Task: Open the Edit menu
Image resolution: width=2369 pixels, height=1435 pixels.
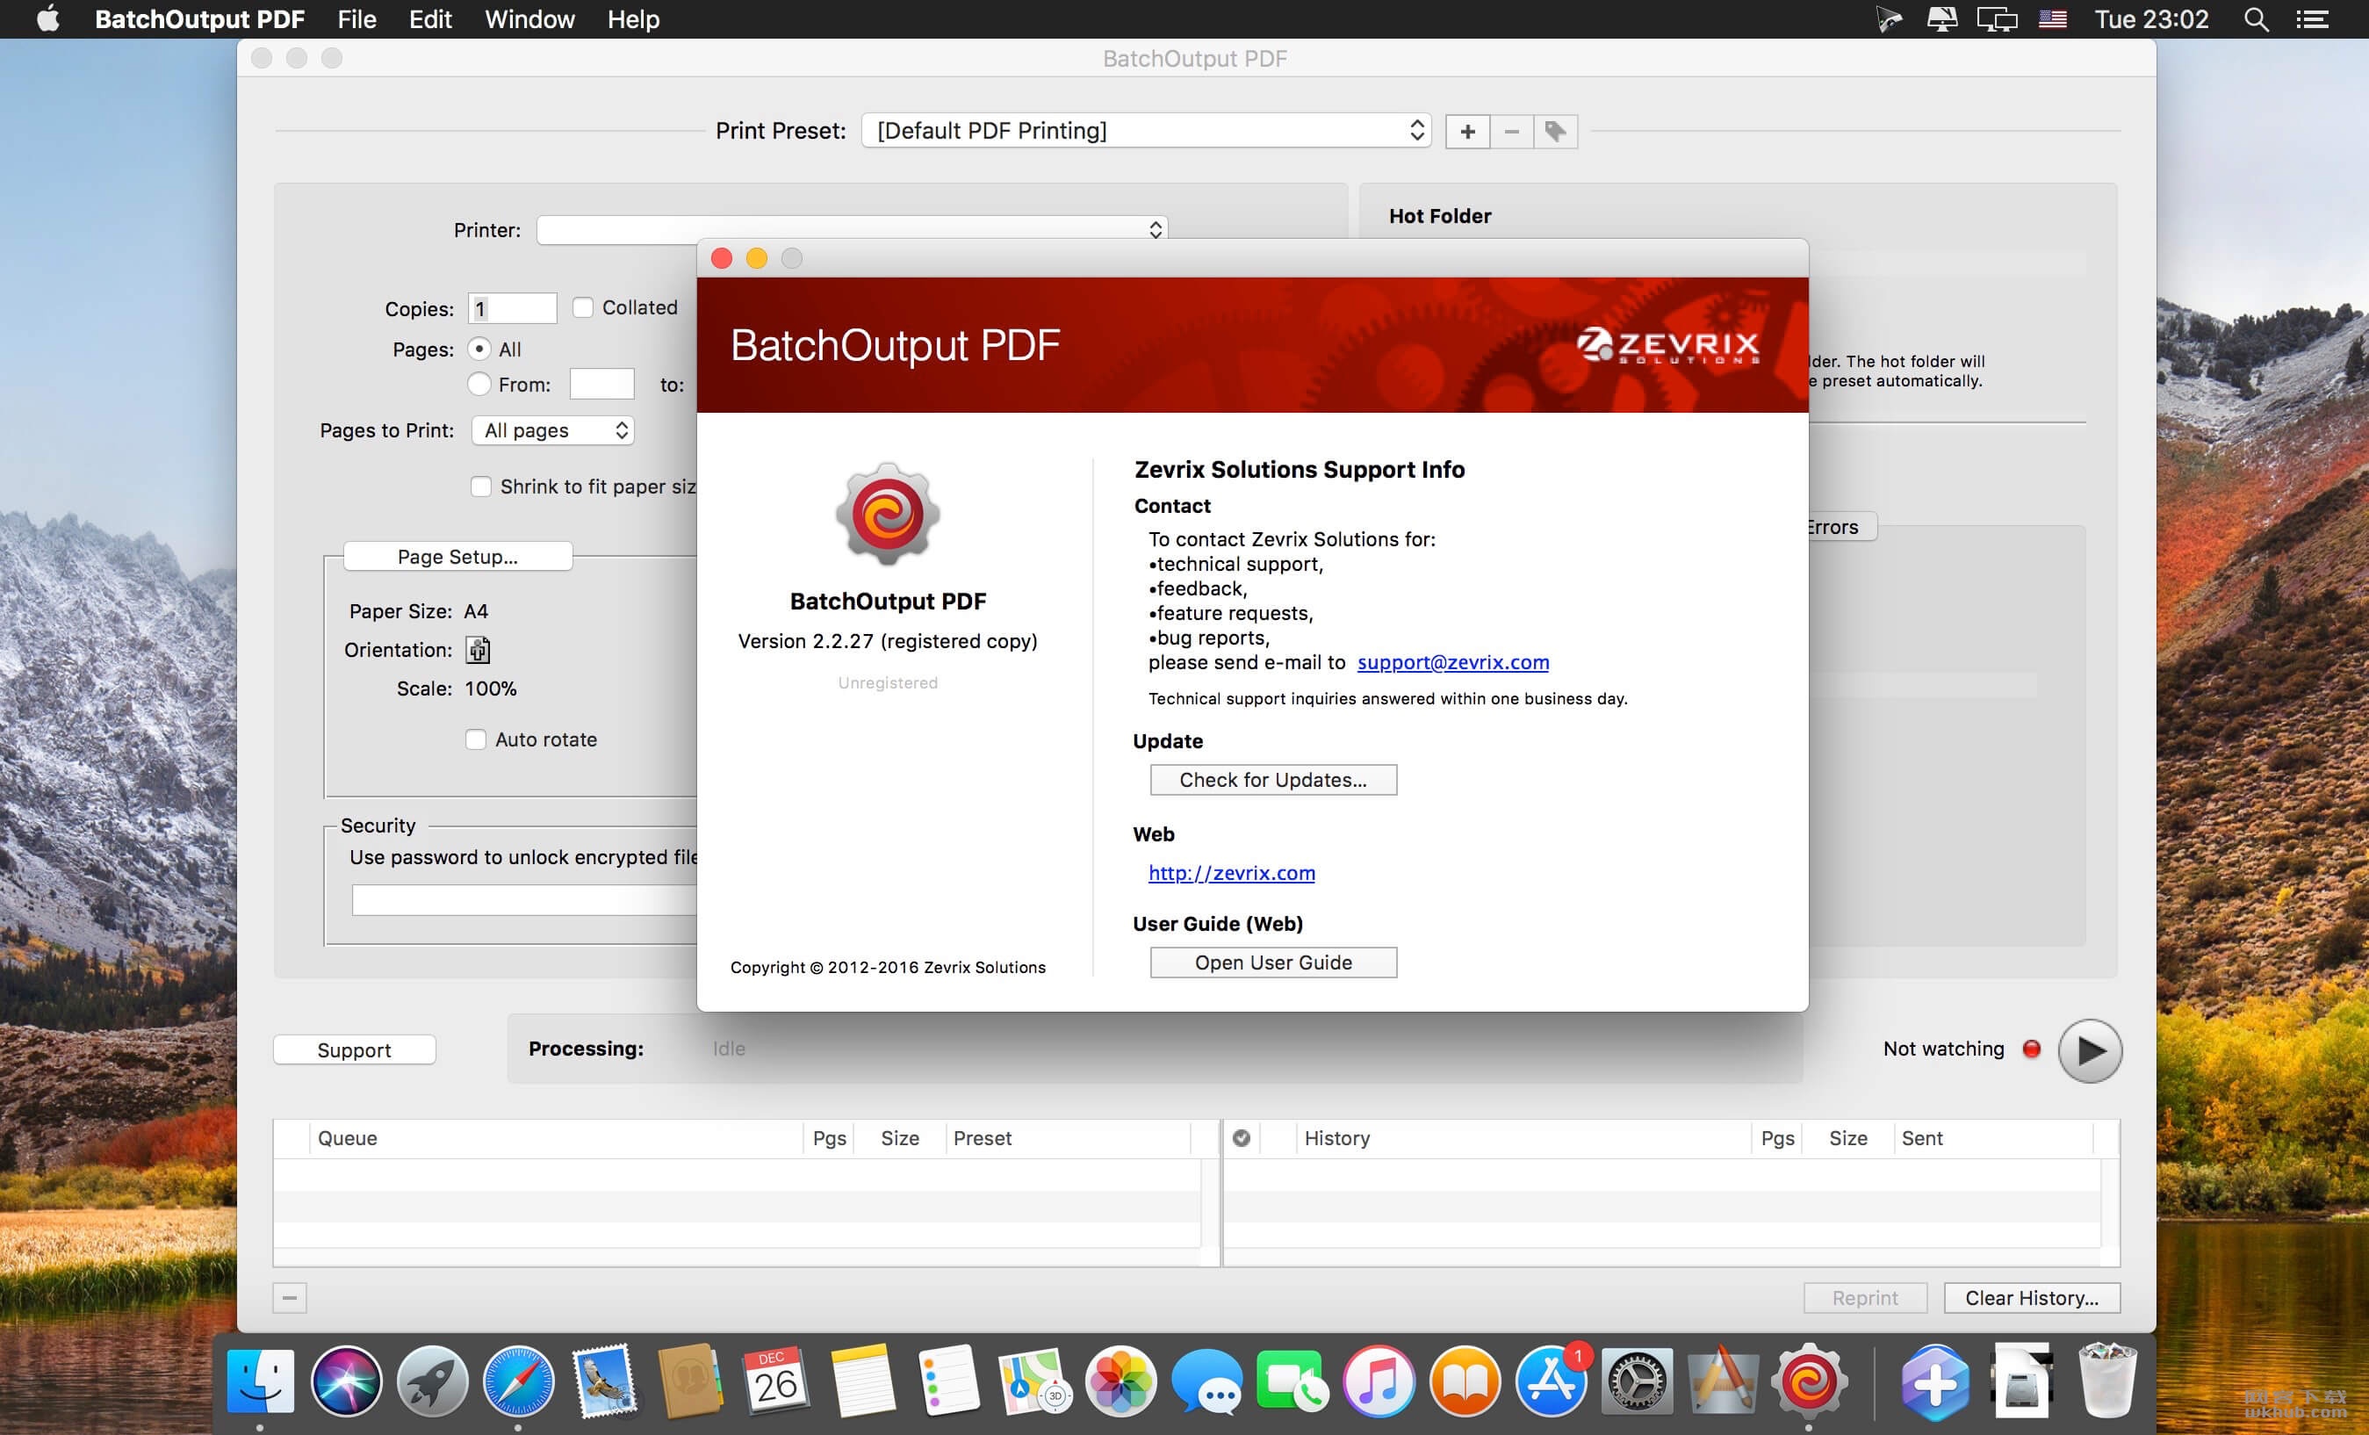Action: 429,19
